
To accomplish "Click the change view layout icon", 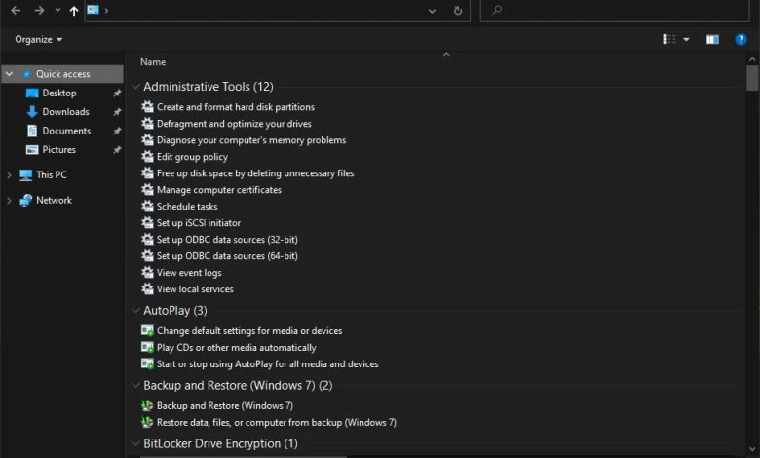I will pyautogui.click(x=668, y=39).
